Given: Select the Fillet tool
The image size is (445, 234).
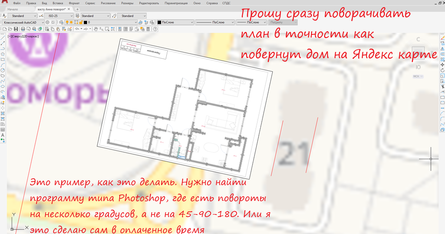Looking at the screenshot, I should pyautogui.click(x=442, y=119).
